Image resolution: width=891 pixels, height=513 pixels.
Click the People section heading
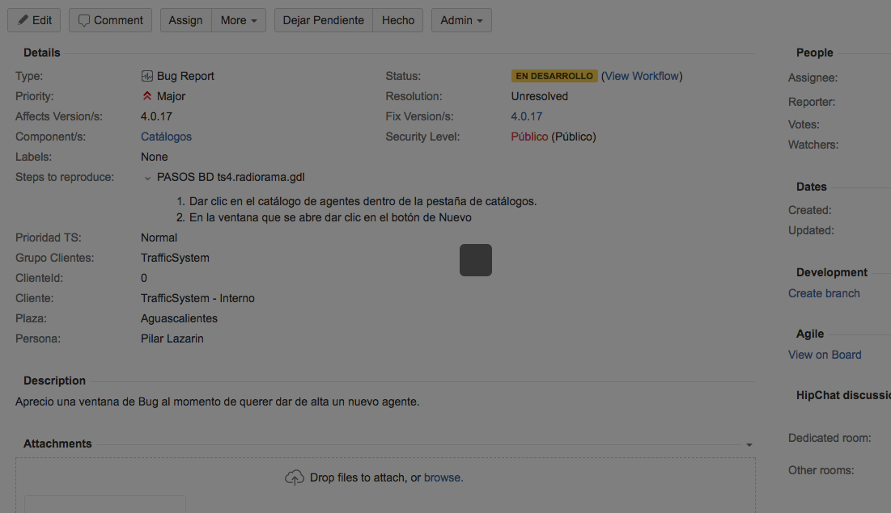click(814, 53)
